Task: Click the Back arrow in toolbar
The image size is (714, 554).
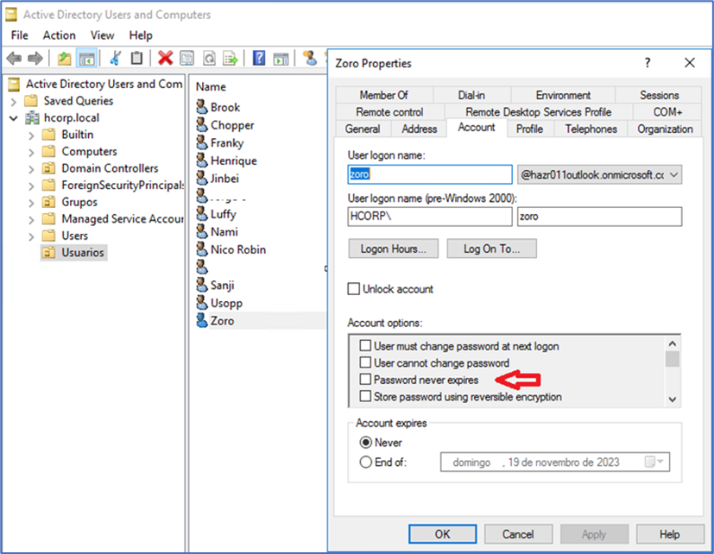Action: click(14, 58)
